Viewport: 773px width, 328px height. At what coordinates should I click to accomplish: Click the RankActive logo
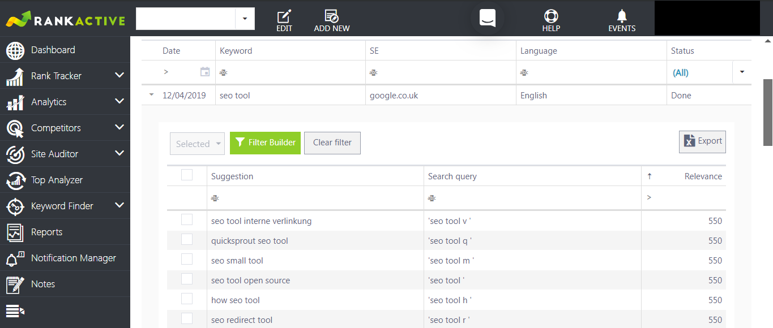[x=65, y=20]
